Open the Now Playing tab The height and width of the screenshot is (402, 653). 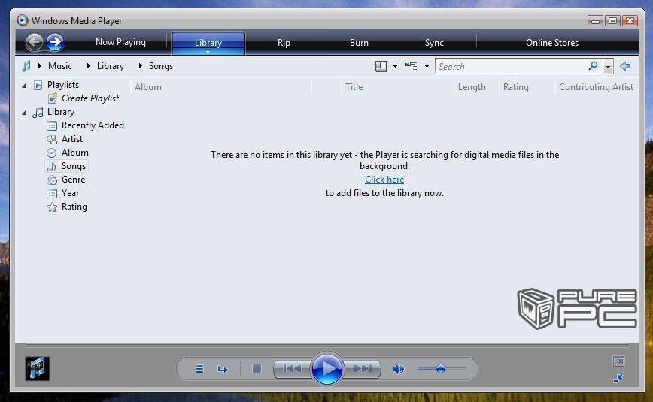121,42
